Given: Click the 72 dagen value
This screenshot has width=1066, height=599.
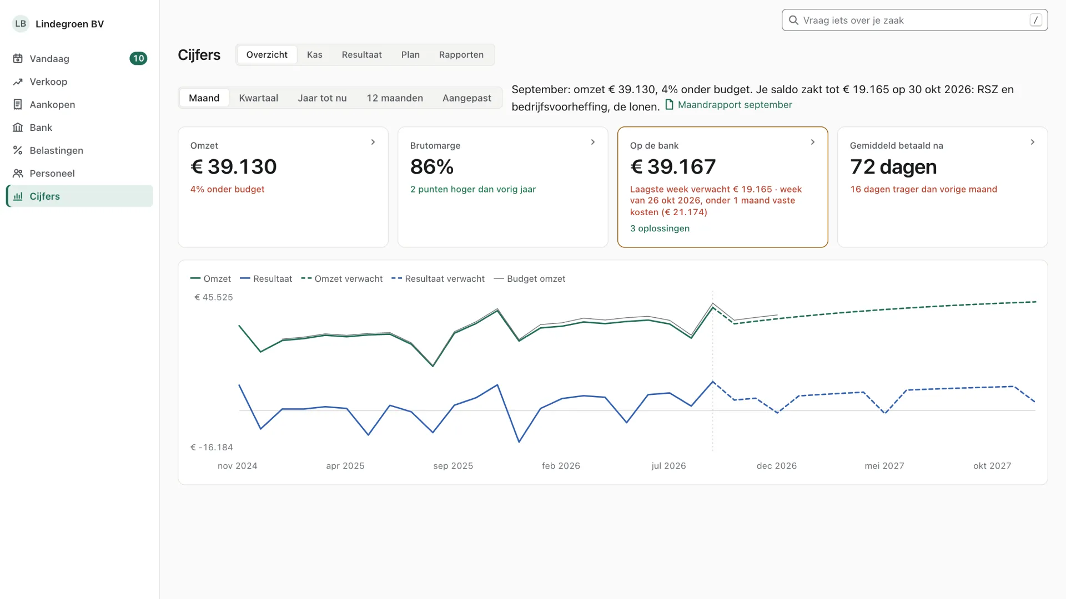Looking at the screenshot, I should coord(893,166).
